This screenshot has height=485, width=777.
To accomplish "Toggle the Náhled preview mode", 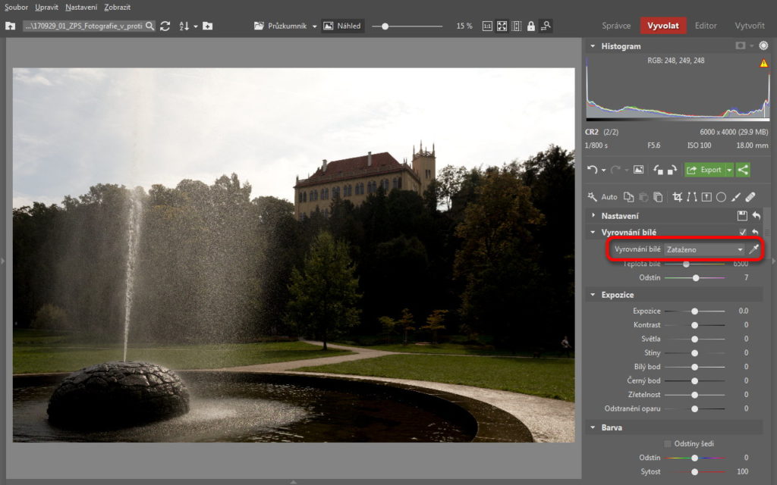I will pos(342,26).
